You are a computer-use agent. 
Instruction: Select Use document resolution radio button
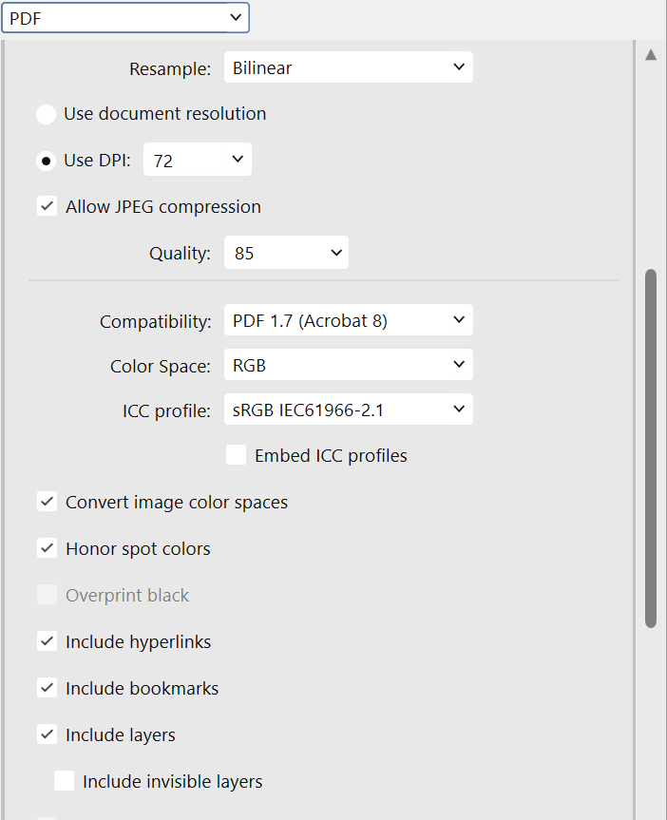46,114
